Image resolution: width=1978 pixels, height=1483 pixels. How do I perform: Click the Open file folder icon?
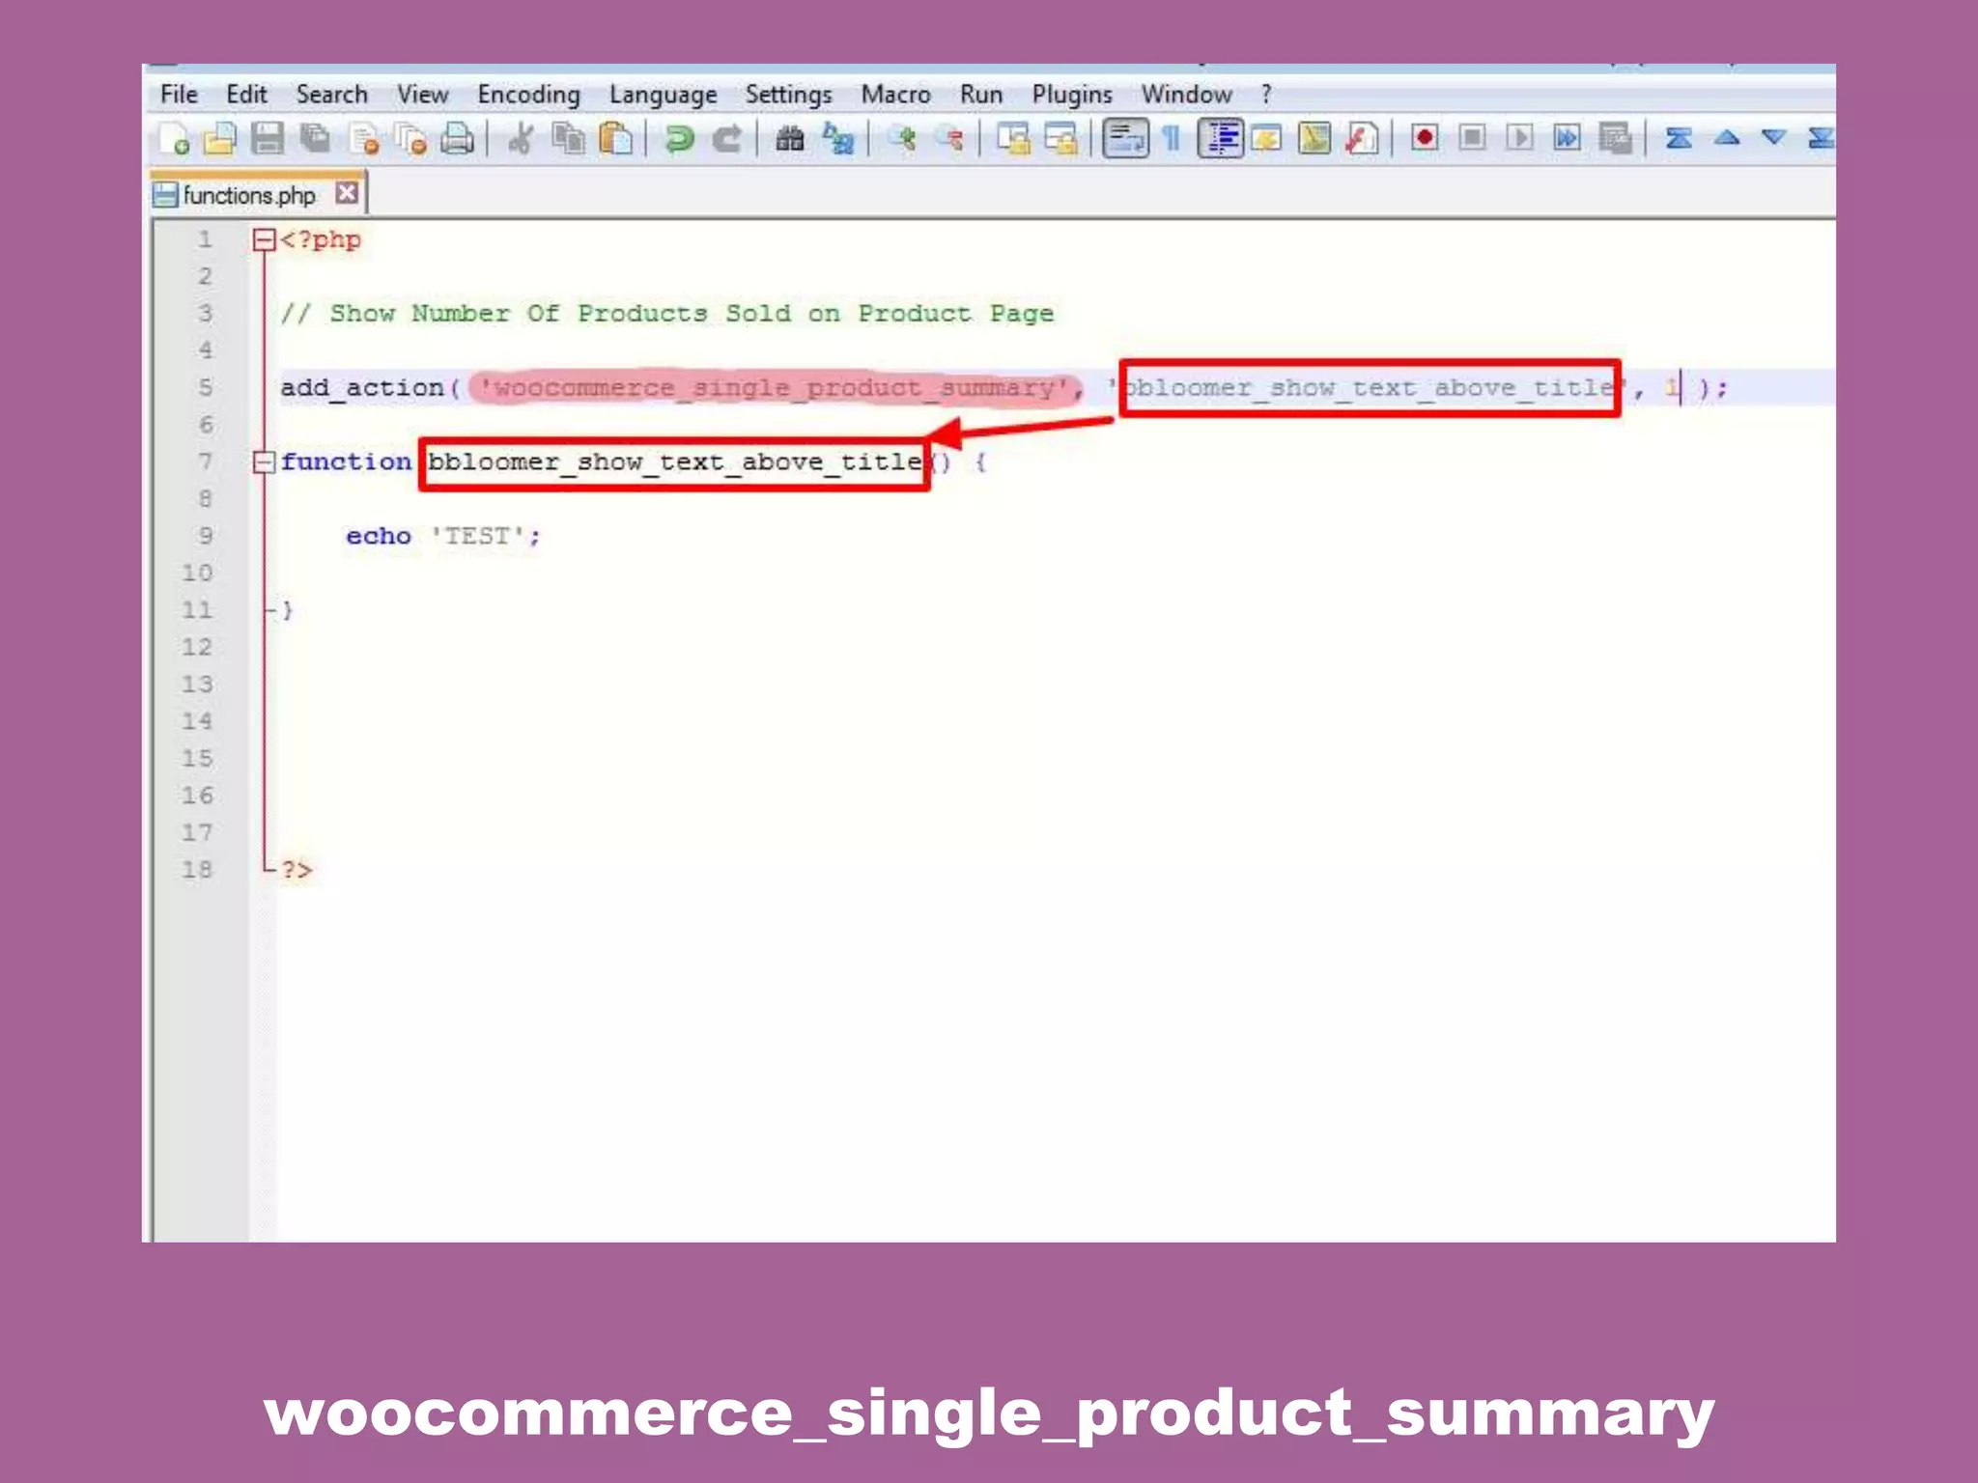(x=220, y=139)
